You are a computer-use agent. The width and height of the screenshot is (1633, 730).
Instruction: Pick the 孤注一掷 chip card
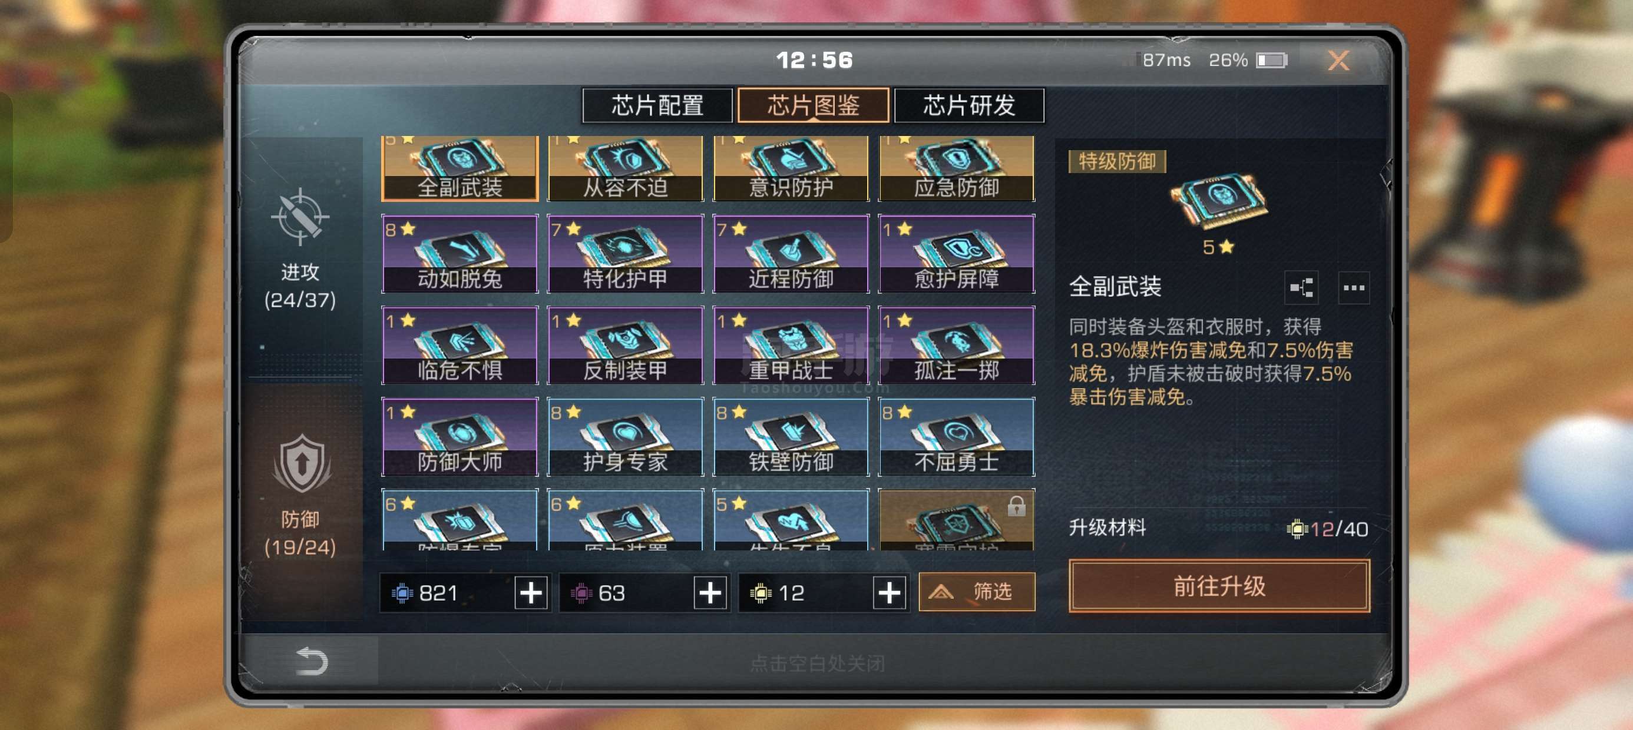click(x=957, y=346)
